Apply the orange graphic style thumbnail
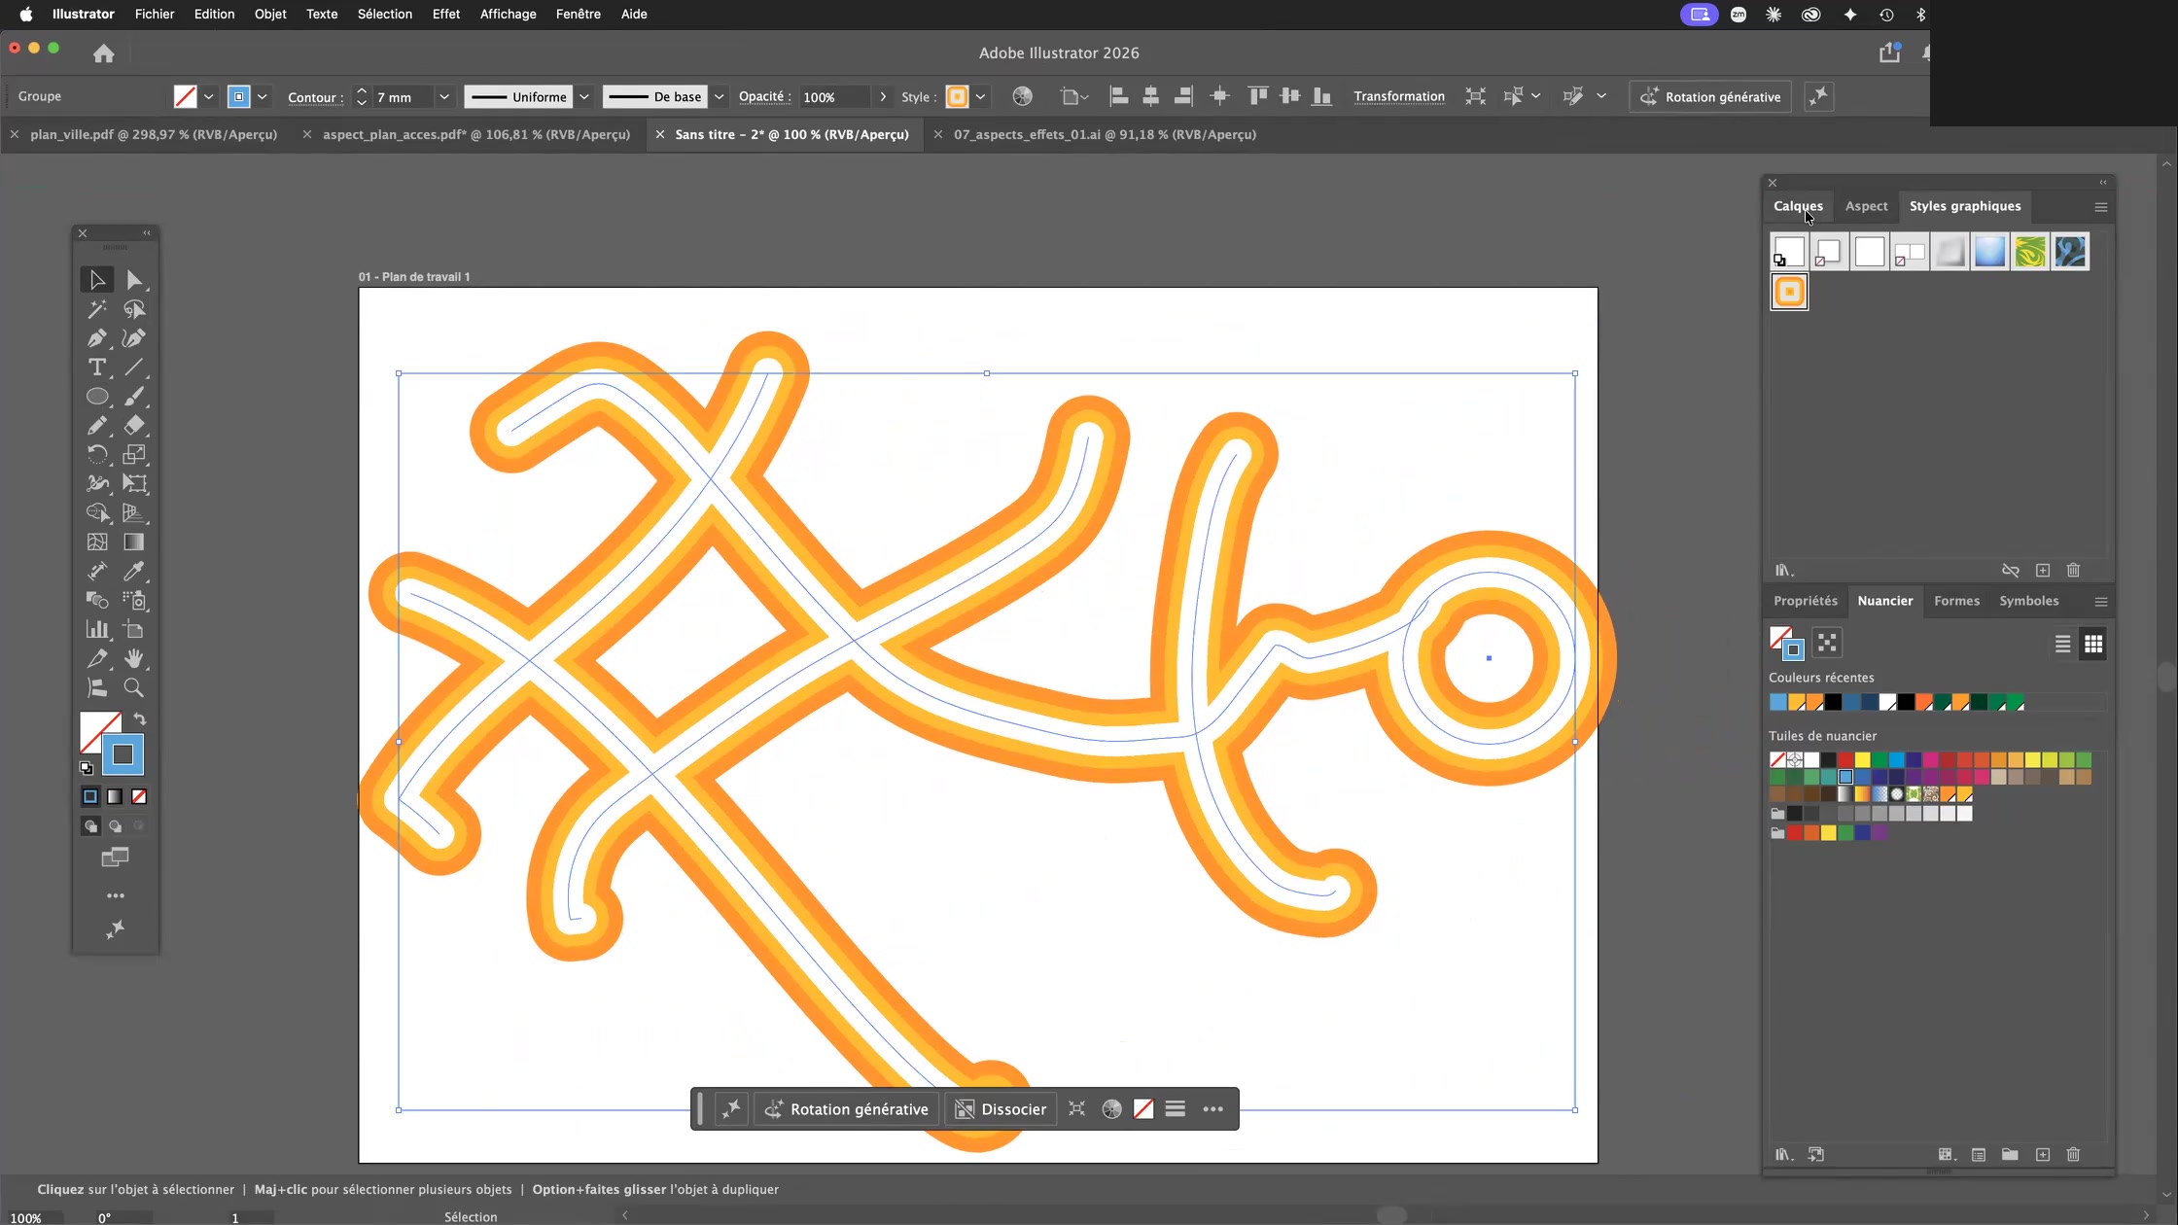 click(1789, 292)
